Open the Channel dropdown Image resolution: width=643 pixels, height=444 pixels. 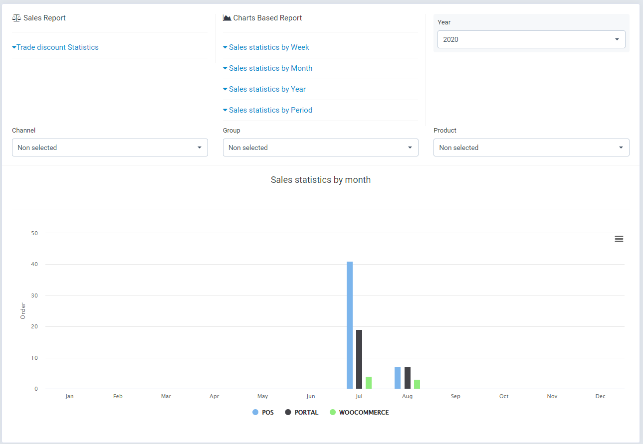point(110,148)
